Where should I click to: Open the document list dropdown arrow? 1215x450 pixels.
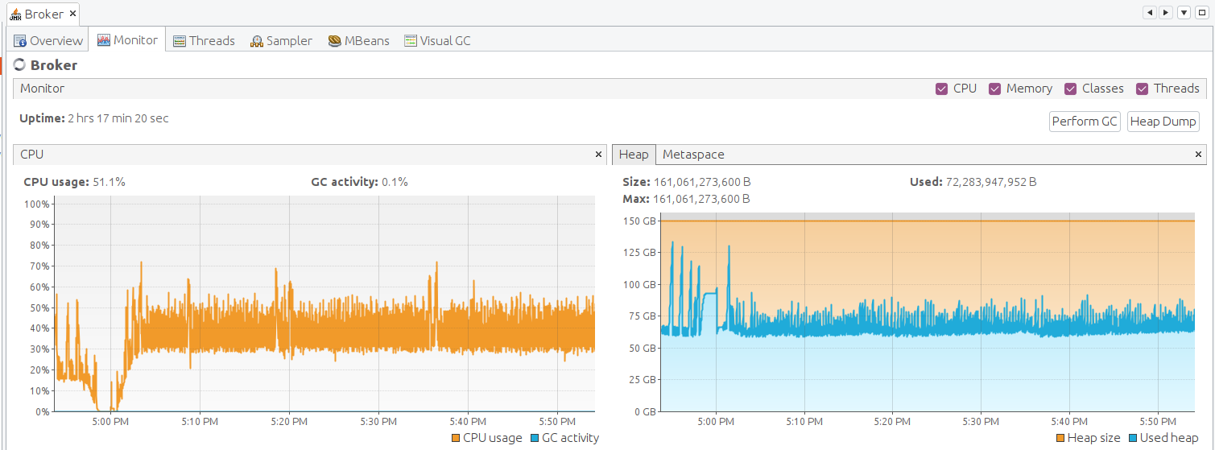point(1184,13)
